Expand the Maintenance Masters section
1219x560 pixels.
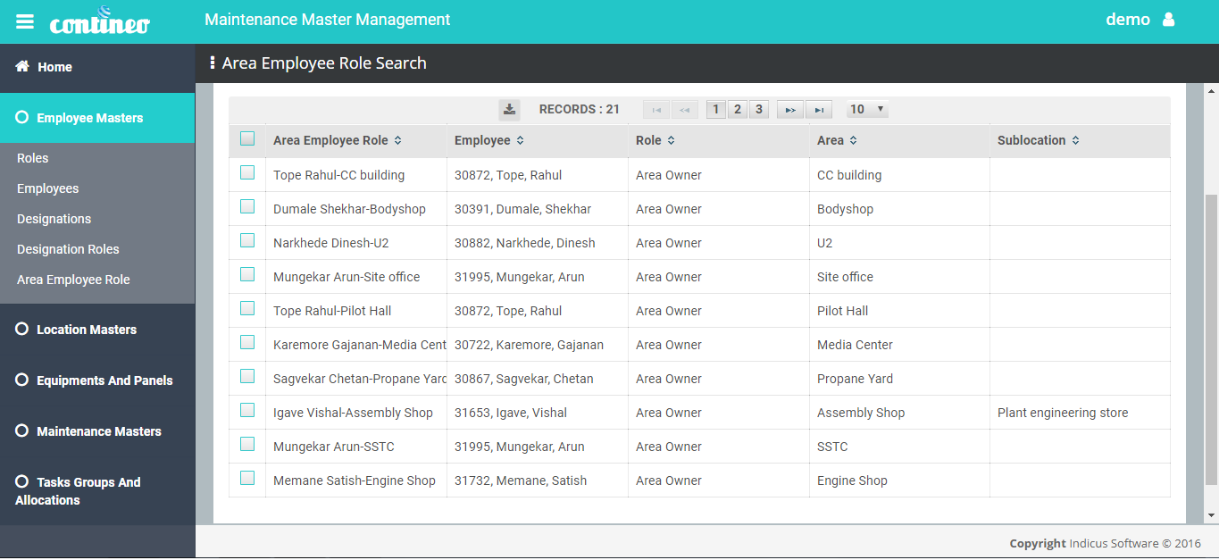[97, 431]
